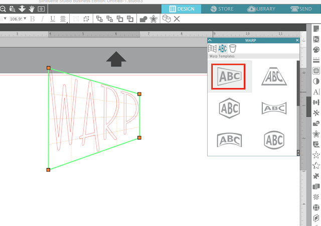Viewport: 321px width, 226px height.
Task: Open the hatch lines panel icon
Action: (316, 197)
